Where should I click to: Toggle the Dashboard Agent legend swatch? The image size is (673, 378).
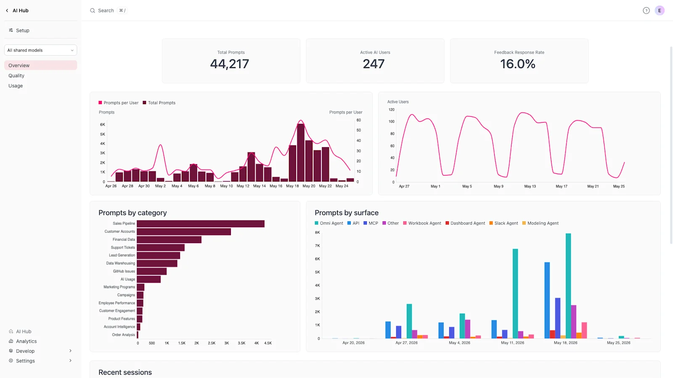[x=447, y=223]
